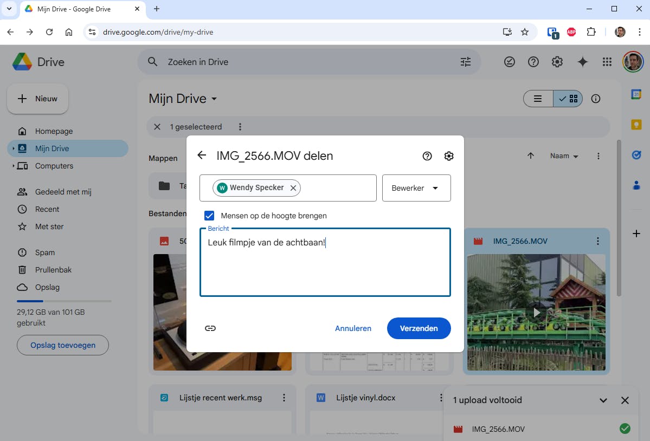Image resolution: width=650 pixels, height=441 pixels.
Task: Reverse sort direction arrow
Action: (531, 155)
